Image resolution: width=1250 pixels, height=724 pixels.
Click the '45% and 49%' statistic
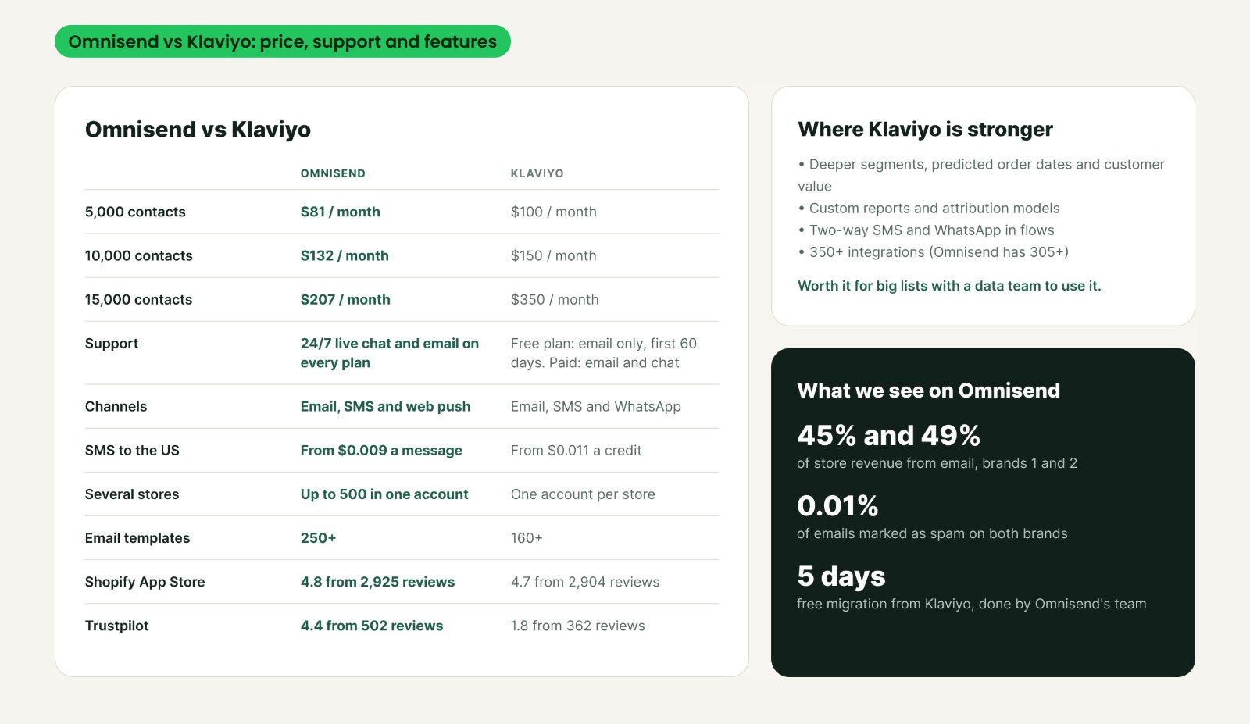[888, 435]
